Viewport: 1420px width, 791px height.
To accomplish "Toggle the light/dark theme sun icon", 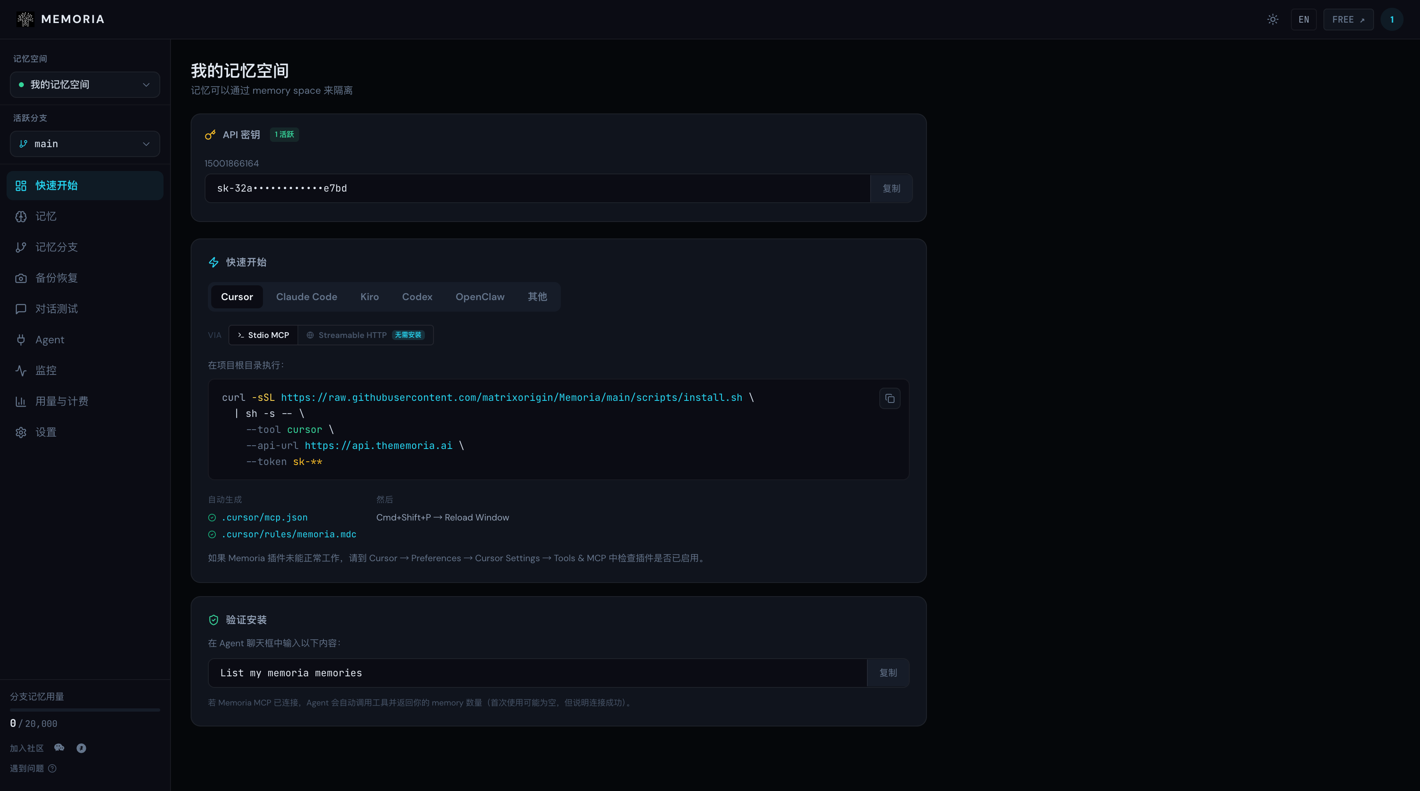I will (x=1272, y=19).
